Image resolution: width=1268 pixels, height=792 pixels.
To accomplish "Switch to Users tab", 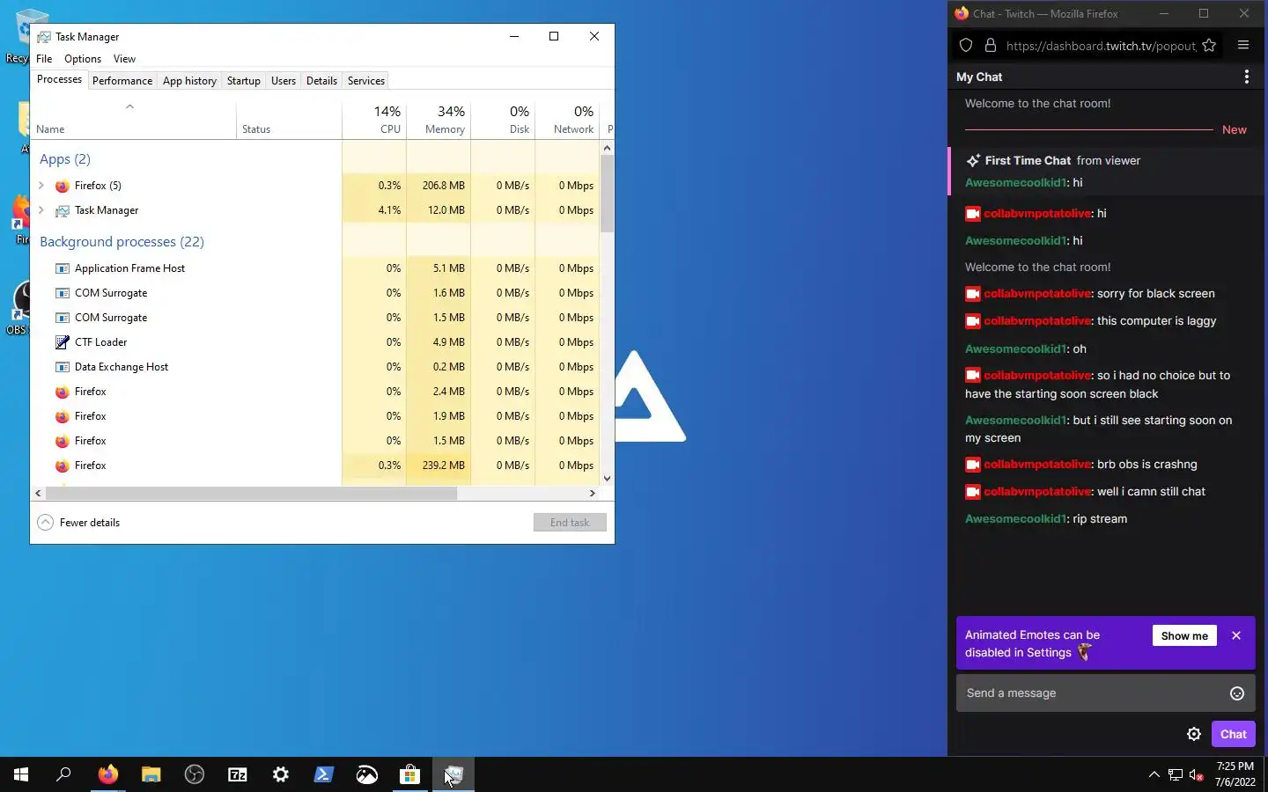I will pos(284,81).
